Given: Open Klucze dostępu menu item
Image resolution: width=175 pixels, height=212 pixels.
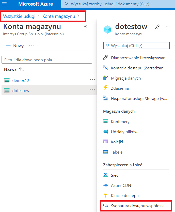Looking at the screenshot, I should [125, 196].
